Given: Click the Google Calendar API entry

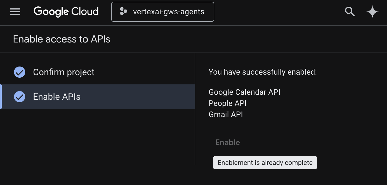Looking at the screenshot, I should click(244, 92).
